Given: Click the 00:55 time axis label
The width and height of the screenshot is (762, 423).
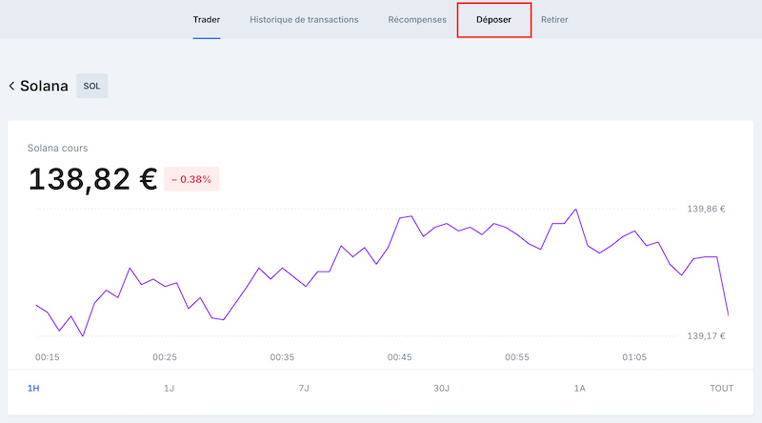Looking at the screenshot, I should (x=517, y=357).
